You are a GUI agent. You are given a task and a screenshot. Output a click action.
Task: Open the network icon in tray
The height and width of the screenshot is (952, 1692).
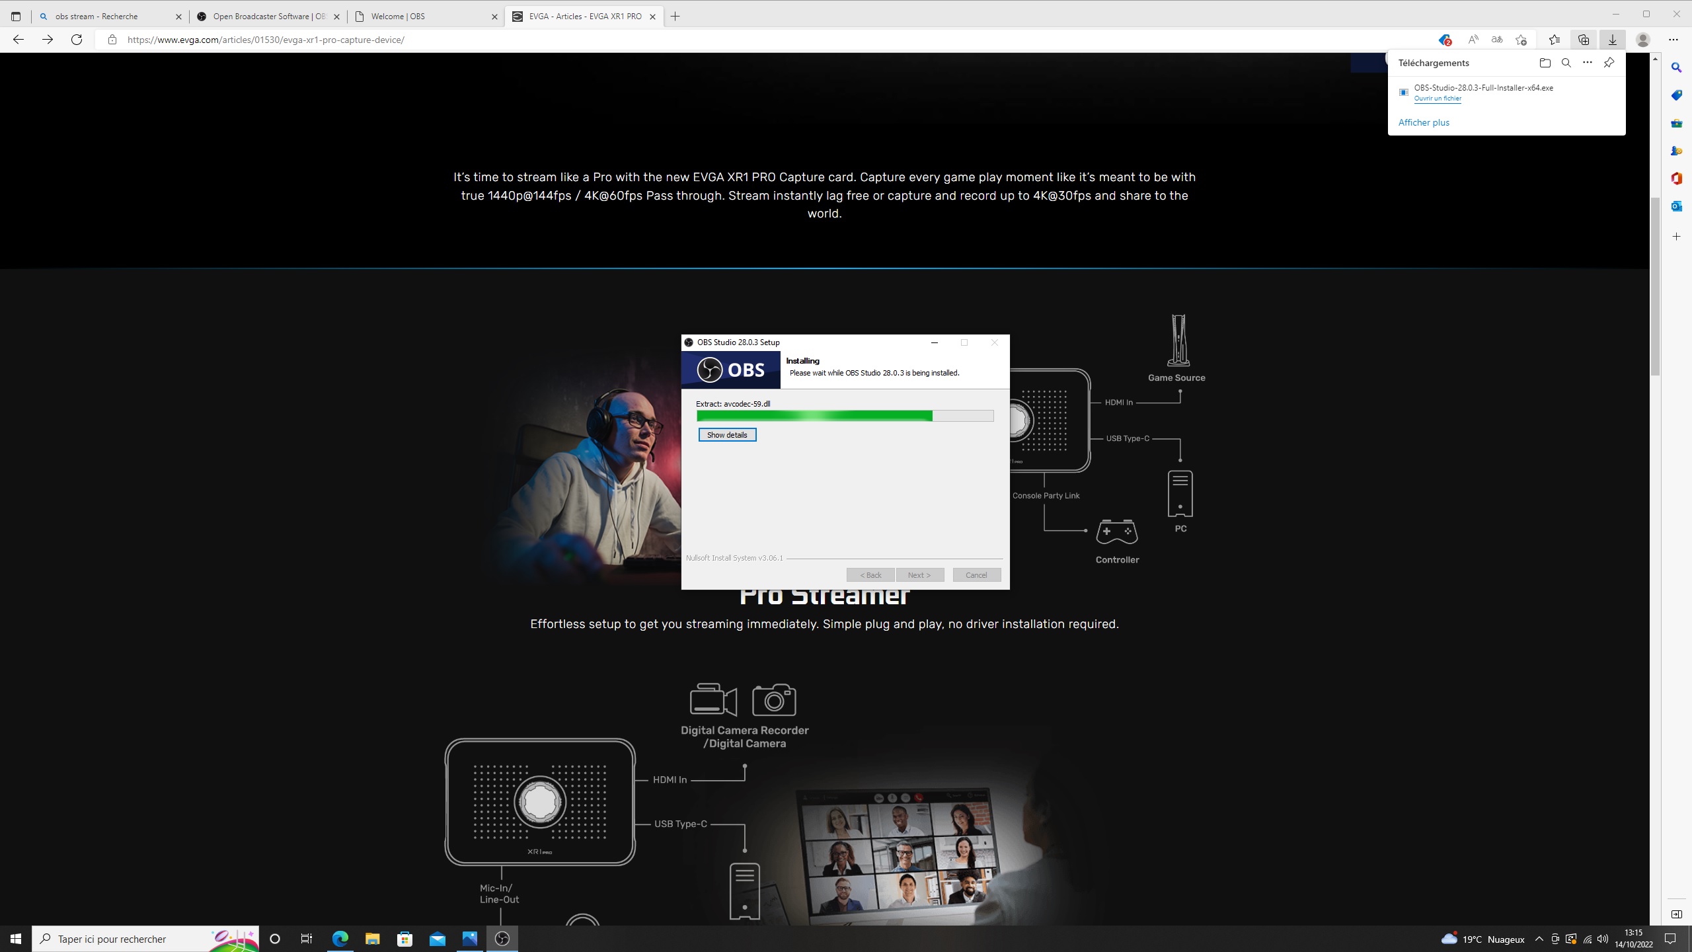click(x=1588, y=939)
